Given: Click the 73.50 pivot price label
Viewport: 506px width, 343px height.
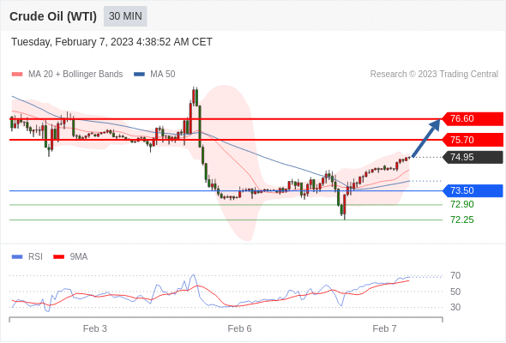Looking at the screenshot, I should [473, 190].
